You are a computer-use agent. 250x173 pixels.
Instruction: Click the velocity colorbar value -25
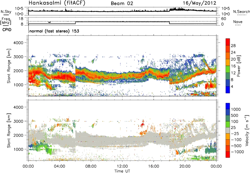pos(235,134)
